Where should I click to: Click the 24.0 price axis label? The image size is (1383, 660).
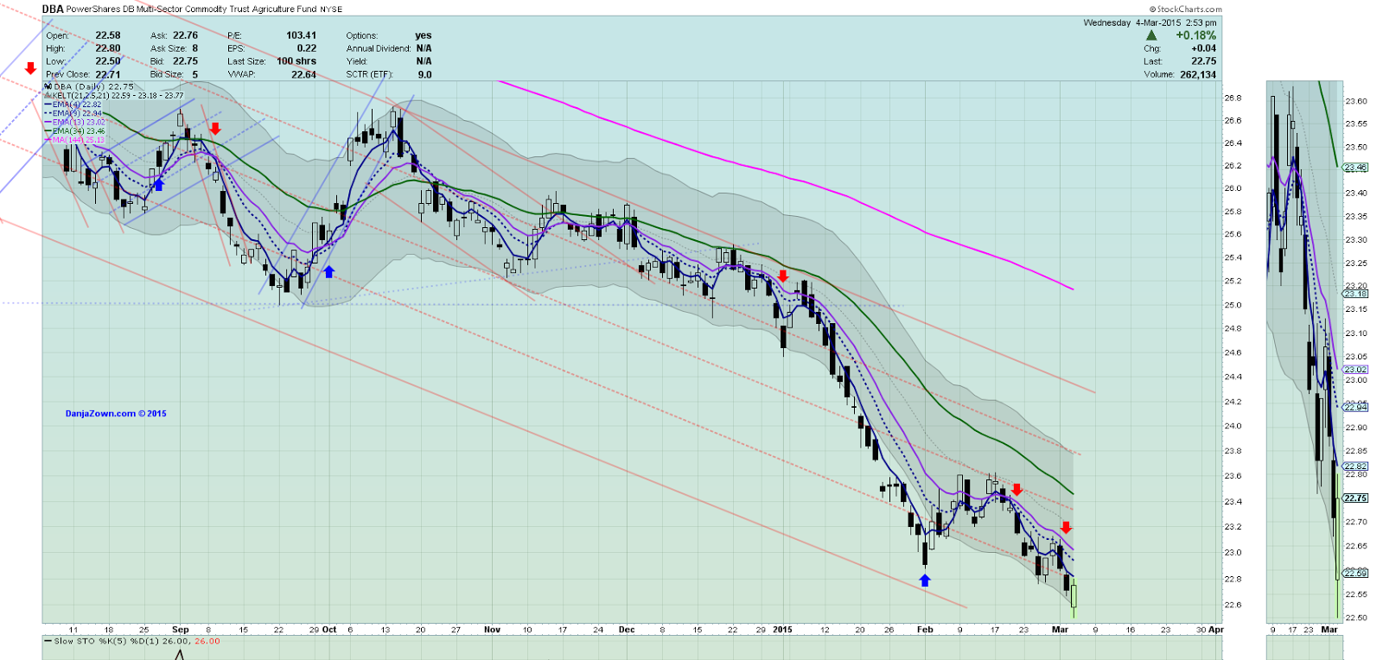(x=1233, y=426)
